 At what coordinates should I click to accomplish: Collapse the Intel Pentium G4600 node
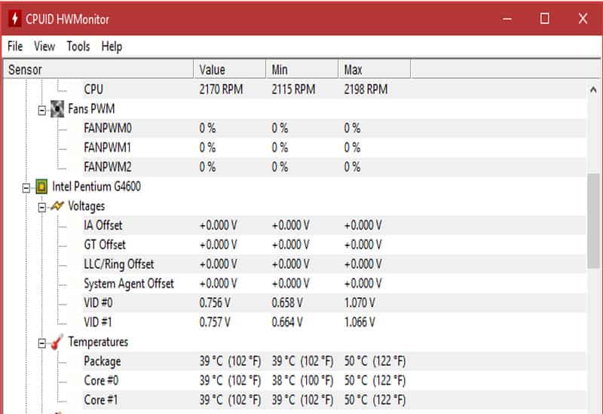click(27, 187)
